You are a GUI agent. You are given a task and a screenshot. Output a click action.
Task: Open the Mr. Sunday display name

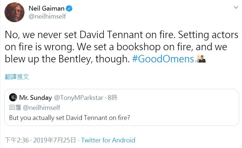pos(35,98)
